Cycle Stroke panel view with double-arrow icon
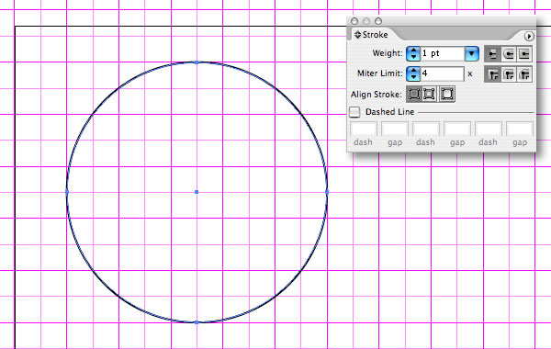 click(x=358, y=35)
